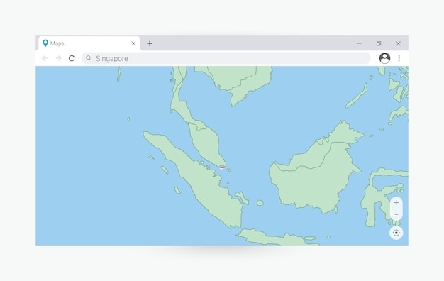Minimize the browser window
The image size is (444, 281).
(x=360, y=43)
